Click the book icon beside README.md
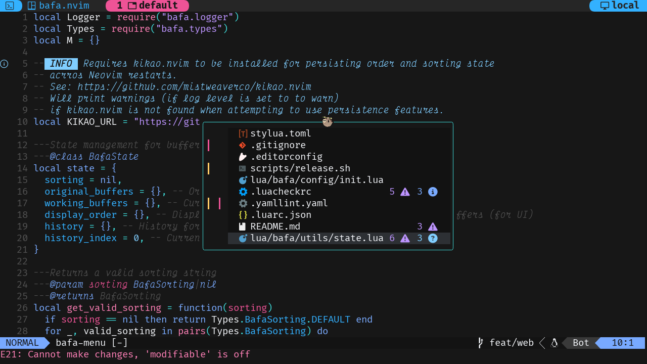647x364 pixels. pos(242,226)
